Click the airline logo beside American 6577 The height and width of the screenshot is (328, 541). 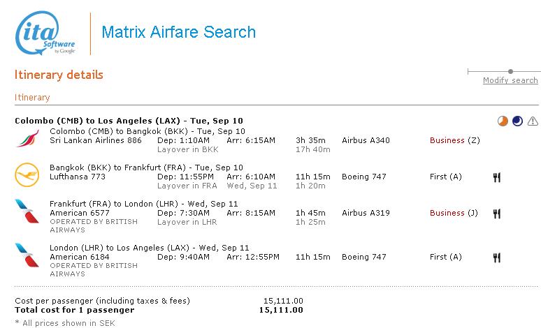pos(27,211)
